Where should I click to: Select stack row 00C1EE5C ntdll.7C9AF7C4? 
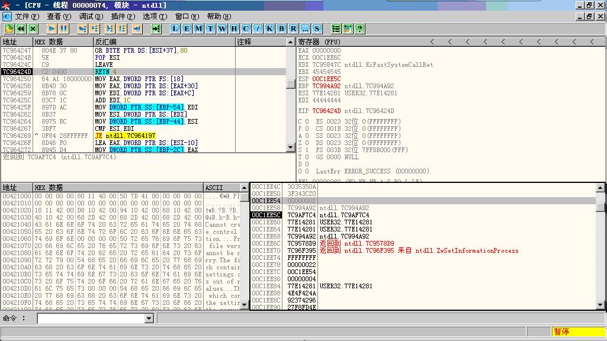(423, 215)
